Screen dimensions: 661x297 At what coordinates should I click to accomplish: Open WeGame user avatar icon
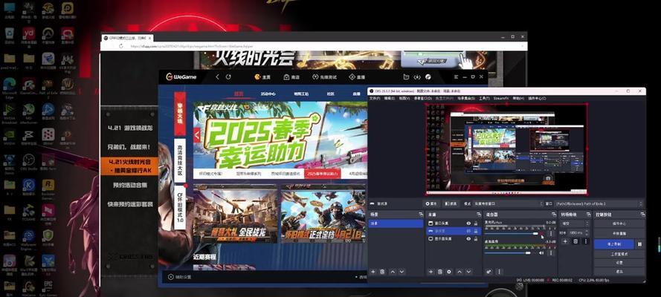[428, 77]
